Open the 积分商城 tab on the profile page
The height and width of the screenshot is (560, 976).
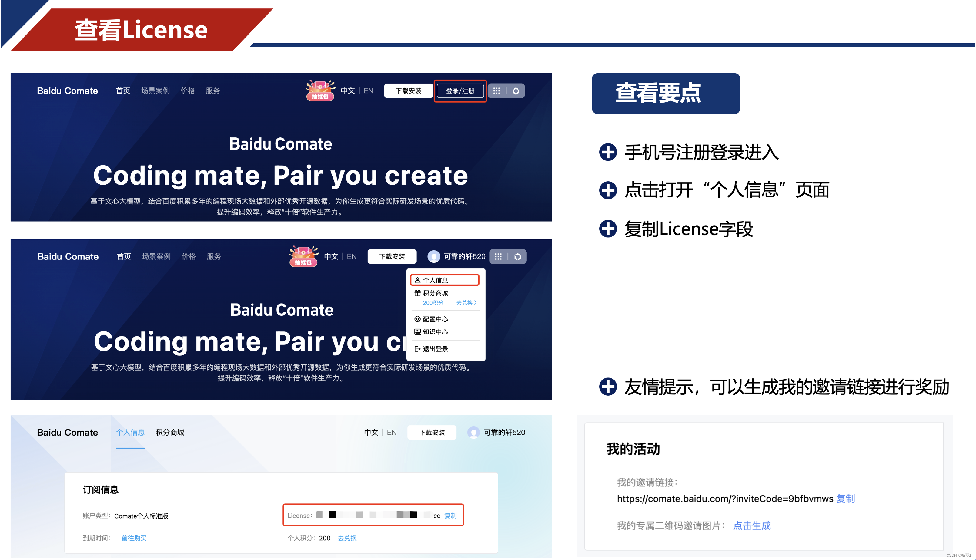pos(170,432)
